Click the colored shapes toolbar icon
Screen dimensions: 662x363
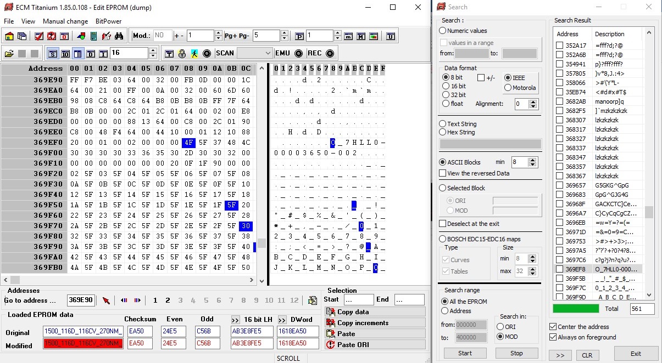pyautogui.click(x=81, y=36)
